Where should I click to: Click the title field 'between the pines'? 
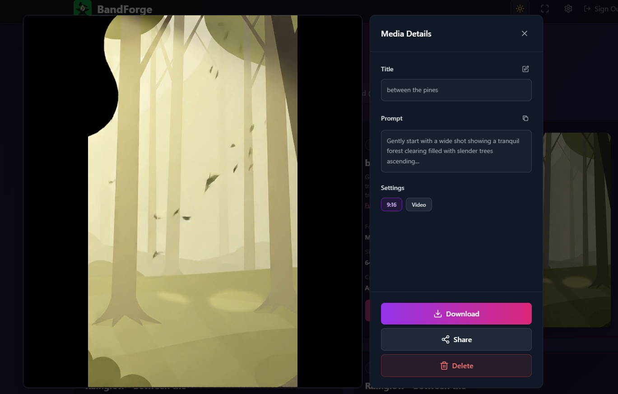tap(456, 90)
